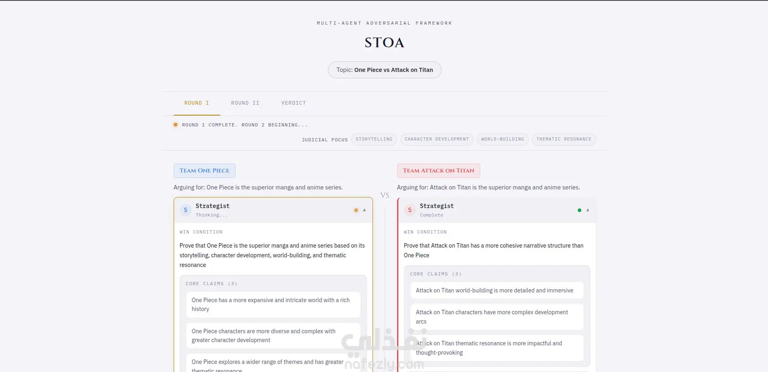The height and width of the screenshot is (372, 768).
Task: Open the Verdict tab
Action: [294, 103]
